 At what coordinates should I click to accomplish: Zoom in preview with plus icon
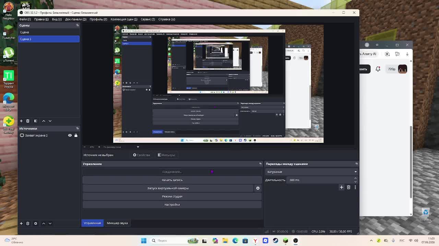coord(99,147)
